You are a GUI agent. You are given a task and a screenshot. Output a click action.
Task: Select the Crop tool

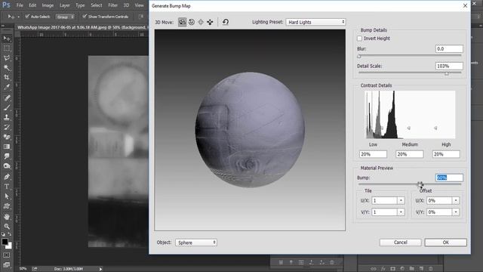7,77
